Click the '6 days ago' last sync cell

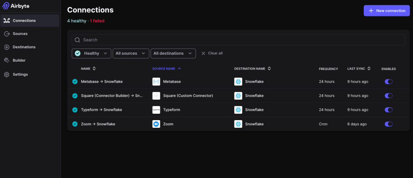357,124
